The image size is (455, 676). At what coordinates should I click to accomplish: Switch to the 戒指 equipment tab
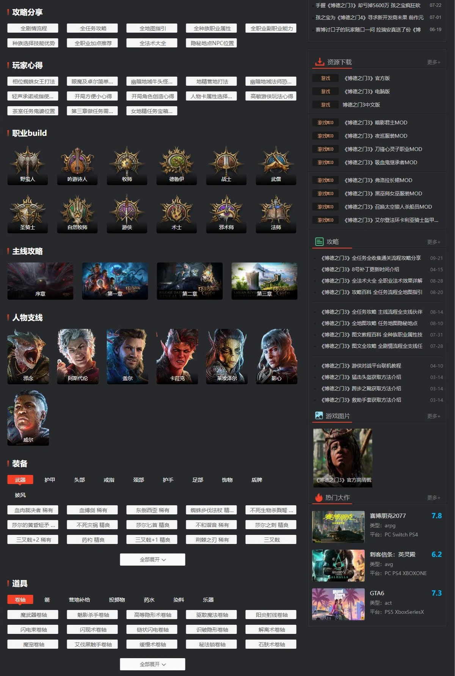[109, 480]
